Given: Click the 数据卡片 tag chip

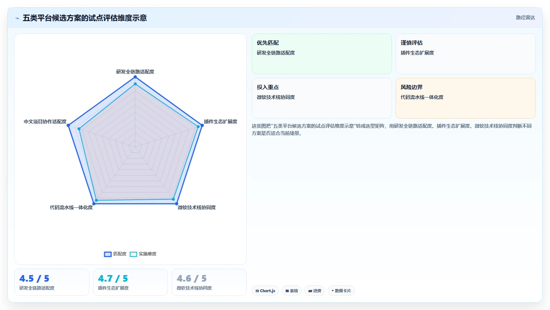Looking at the screenshot, I should 341,291.
